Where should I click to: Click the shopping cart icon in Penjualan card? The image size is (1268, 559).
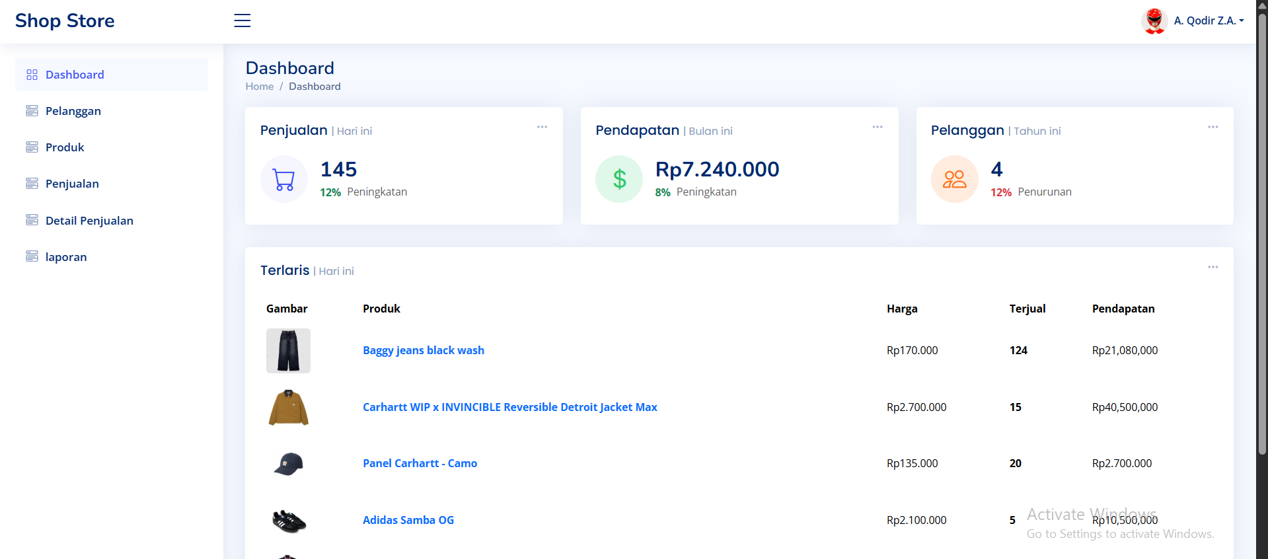(284, 179)
